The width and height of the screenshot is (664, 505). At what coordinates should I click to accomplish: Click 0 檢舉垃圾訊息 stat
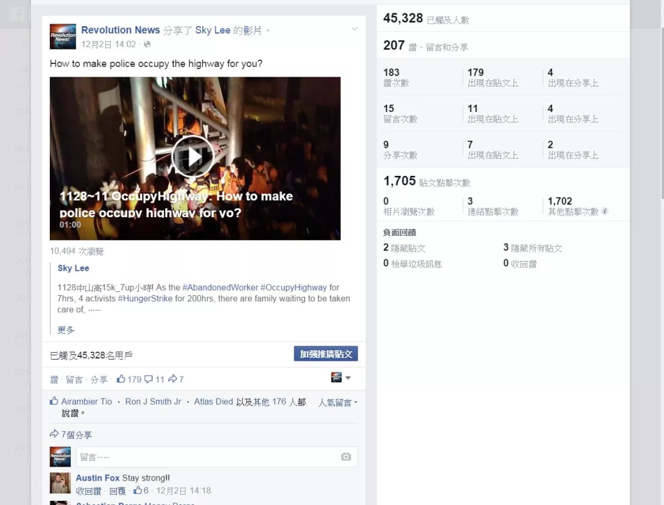pyautogui.click(x=412, y=263)
